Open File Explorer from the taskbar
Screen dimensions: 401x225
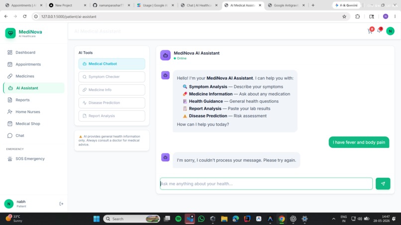[x=224, y=219]
